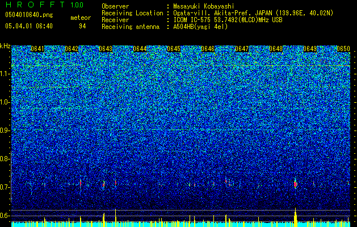Click the 0645 time marker
The image size is (357, 227).
point(174,49)
